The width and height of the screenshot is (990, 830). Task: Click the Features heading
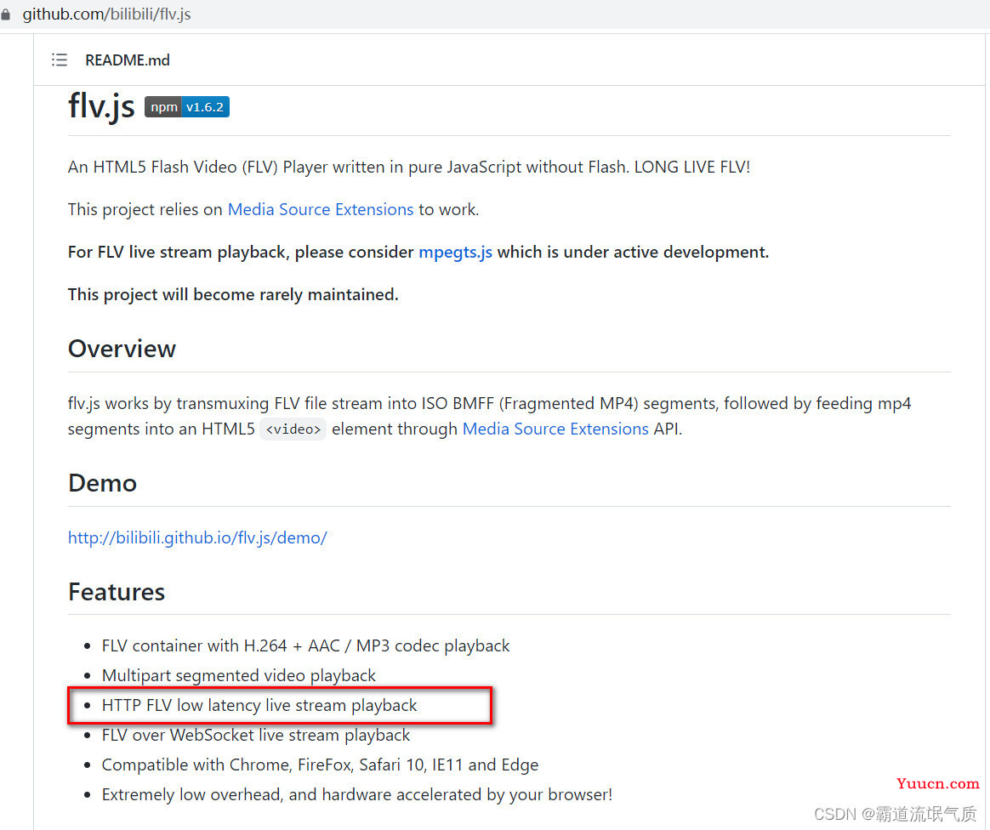117,591
